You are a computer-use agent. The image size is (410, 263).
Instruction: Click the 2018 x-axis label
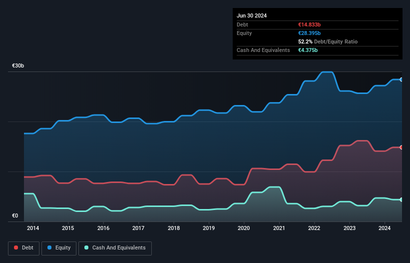tap(174, 228)
